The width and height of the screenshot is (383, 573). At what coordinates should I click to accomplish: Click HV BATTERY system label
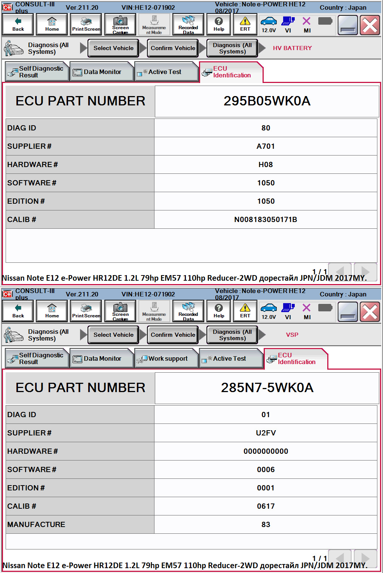(x=292, y=48)
